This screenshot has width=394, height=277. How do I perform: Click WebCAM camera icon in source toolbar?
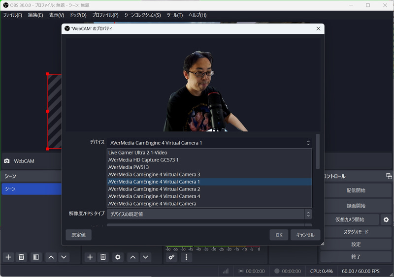(x=7, y=161)
